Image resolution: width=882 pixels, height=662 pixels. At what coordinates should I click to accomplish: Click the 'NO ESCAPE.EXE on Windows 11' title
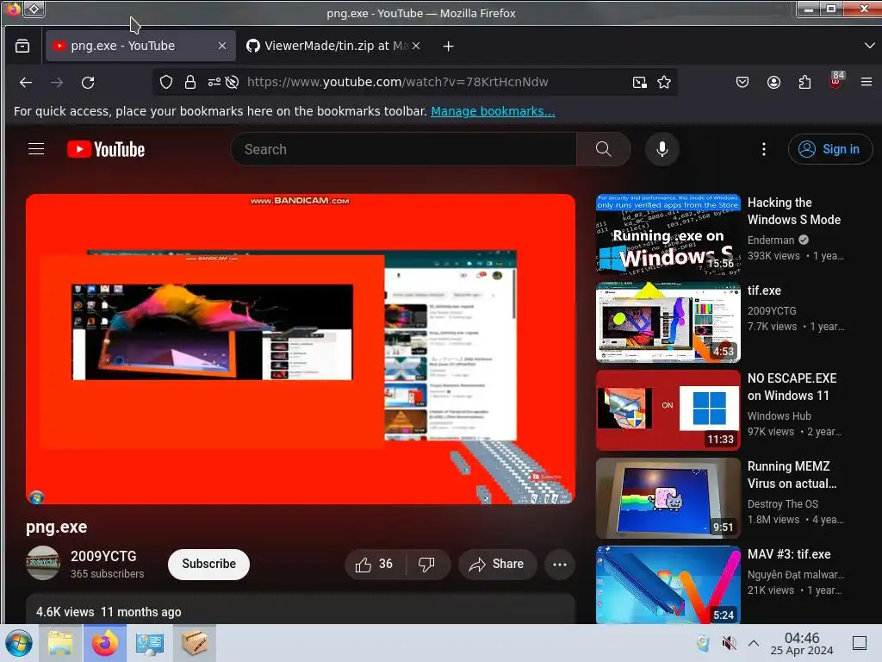pos(792,387)
